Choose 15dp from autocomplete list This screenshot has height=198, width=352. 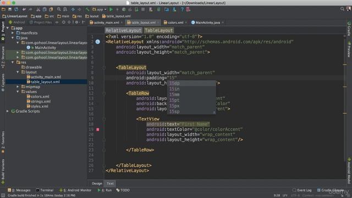pyautogui.click(x=191, y=83)
